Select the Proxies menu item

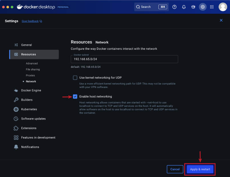30,75
